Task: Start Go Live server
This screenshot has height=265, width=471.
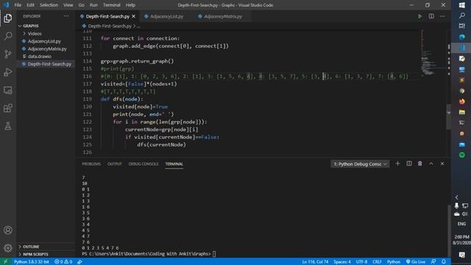Action: 415,262
